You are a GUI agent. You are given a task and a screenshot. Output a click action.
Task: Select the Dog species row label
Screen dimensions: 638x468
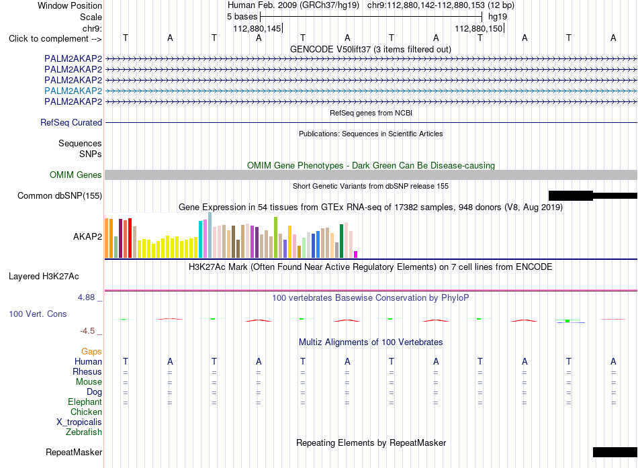point(95,392)
